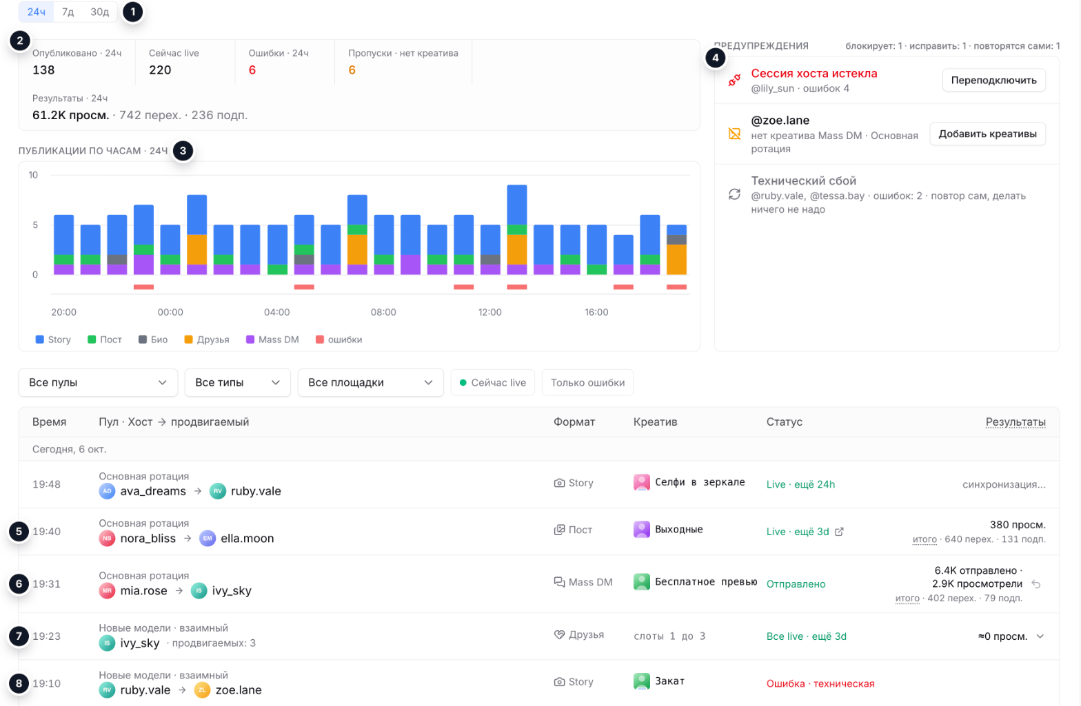The height and width of the screenshot is (706, 1081).
Task: Click the Сессия хоста истекла warning title
Action: point(814,74)
